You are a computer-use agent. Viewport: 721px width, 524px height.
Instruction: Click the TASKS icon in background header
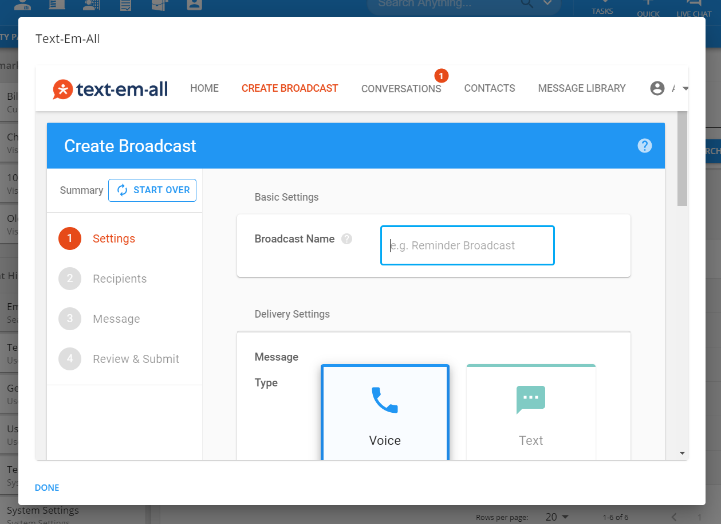602,8
